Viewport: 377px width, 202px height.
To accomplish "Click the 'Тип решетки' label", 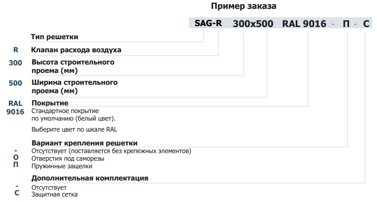I will 55,37.
